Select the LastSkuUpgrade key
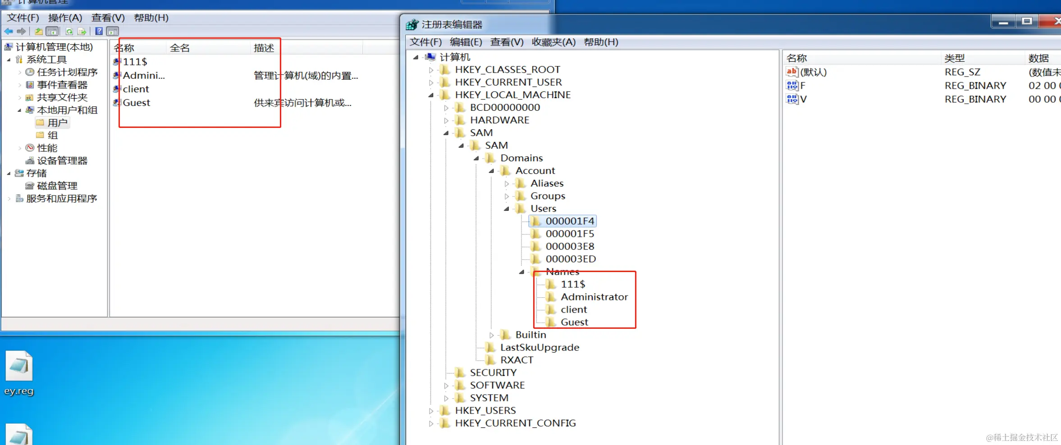The width and height of the screenshot is (1061, 445). (532, 347)
